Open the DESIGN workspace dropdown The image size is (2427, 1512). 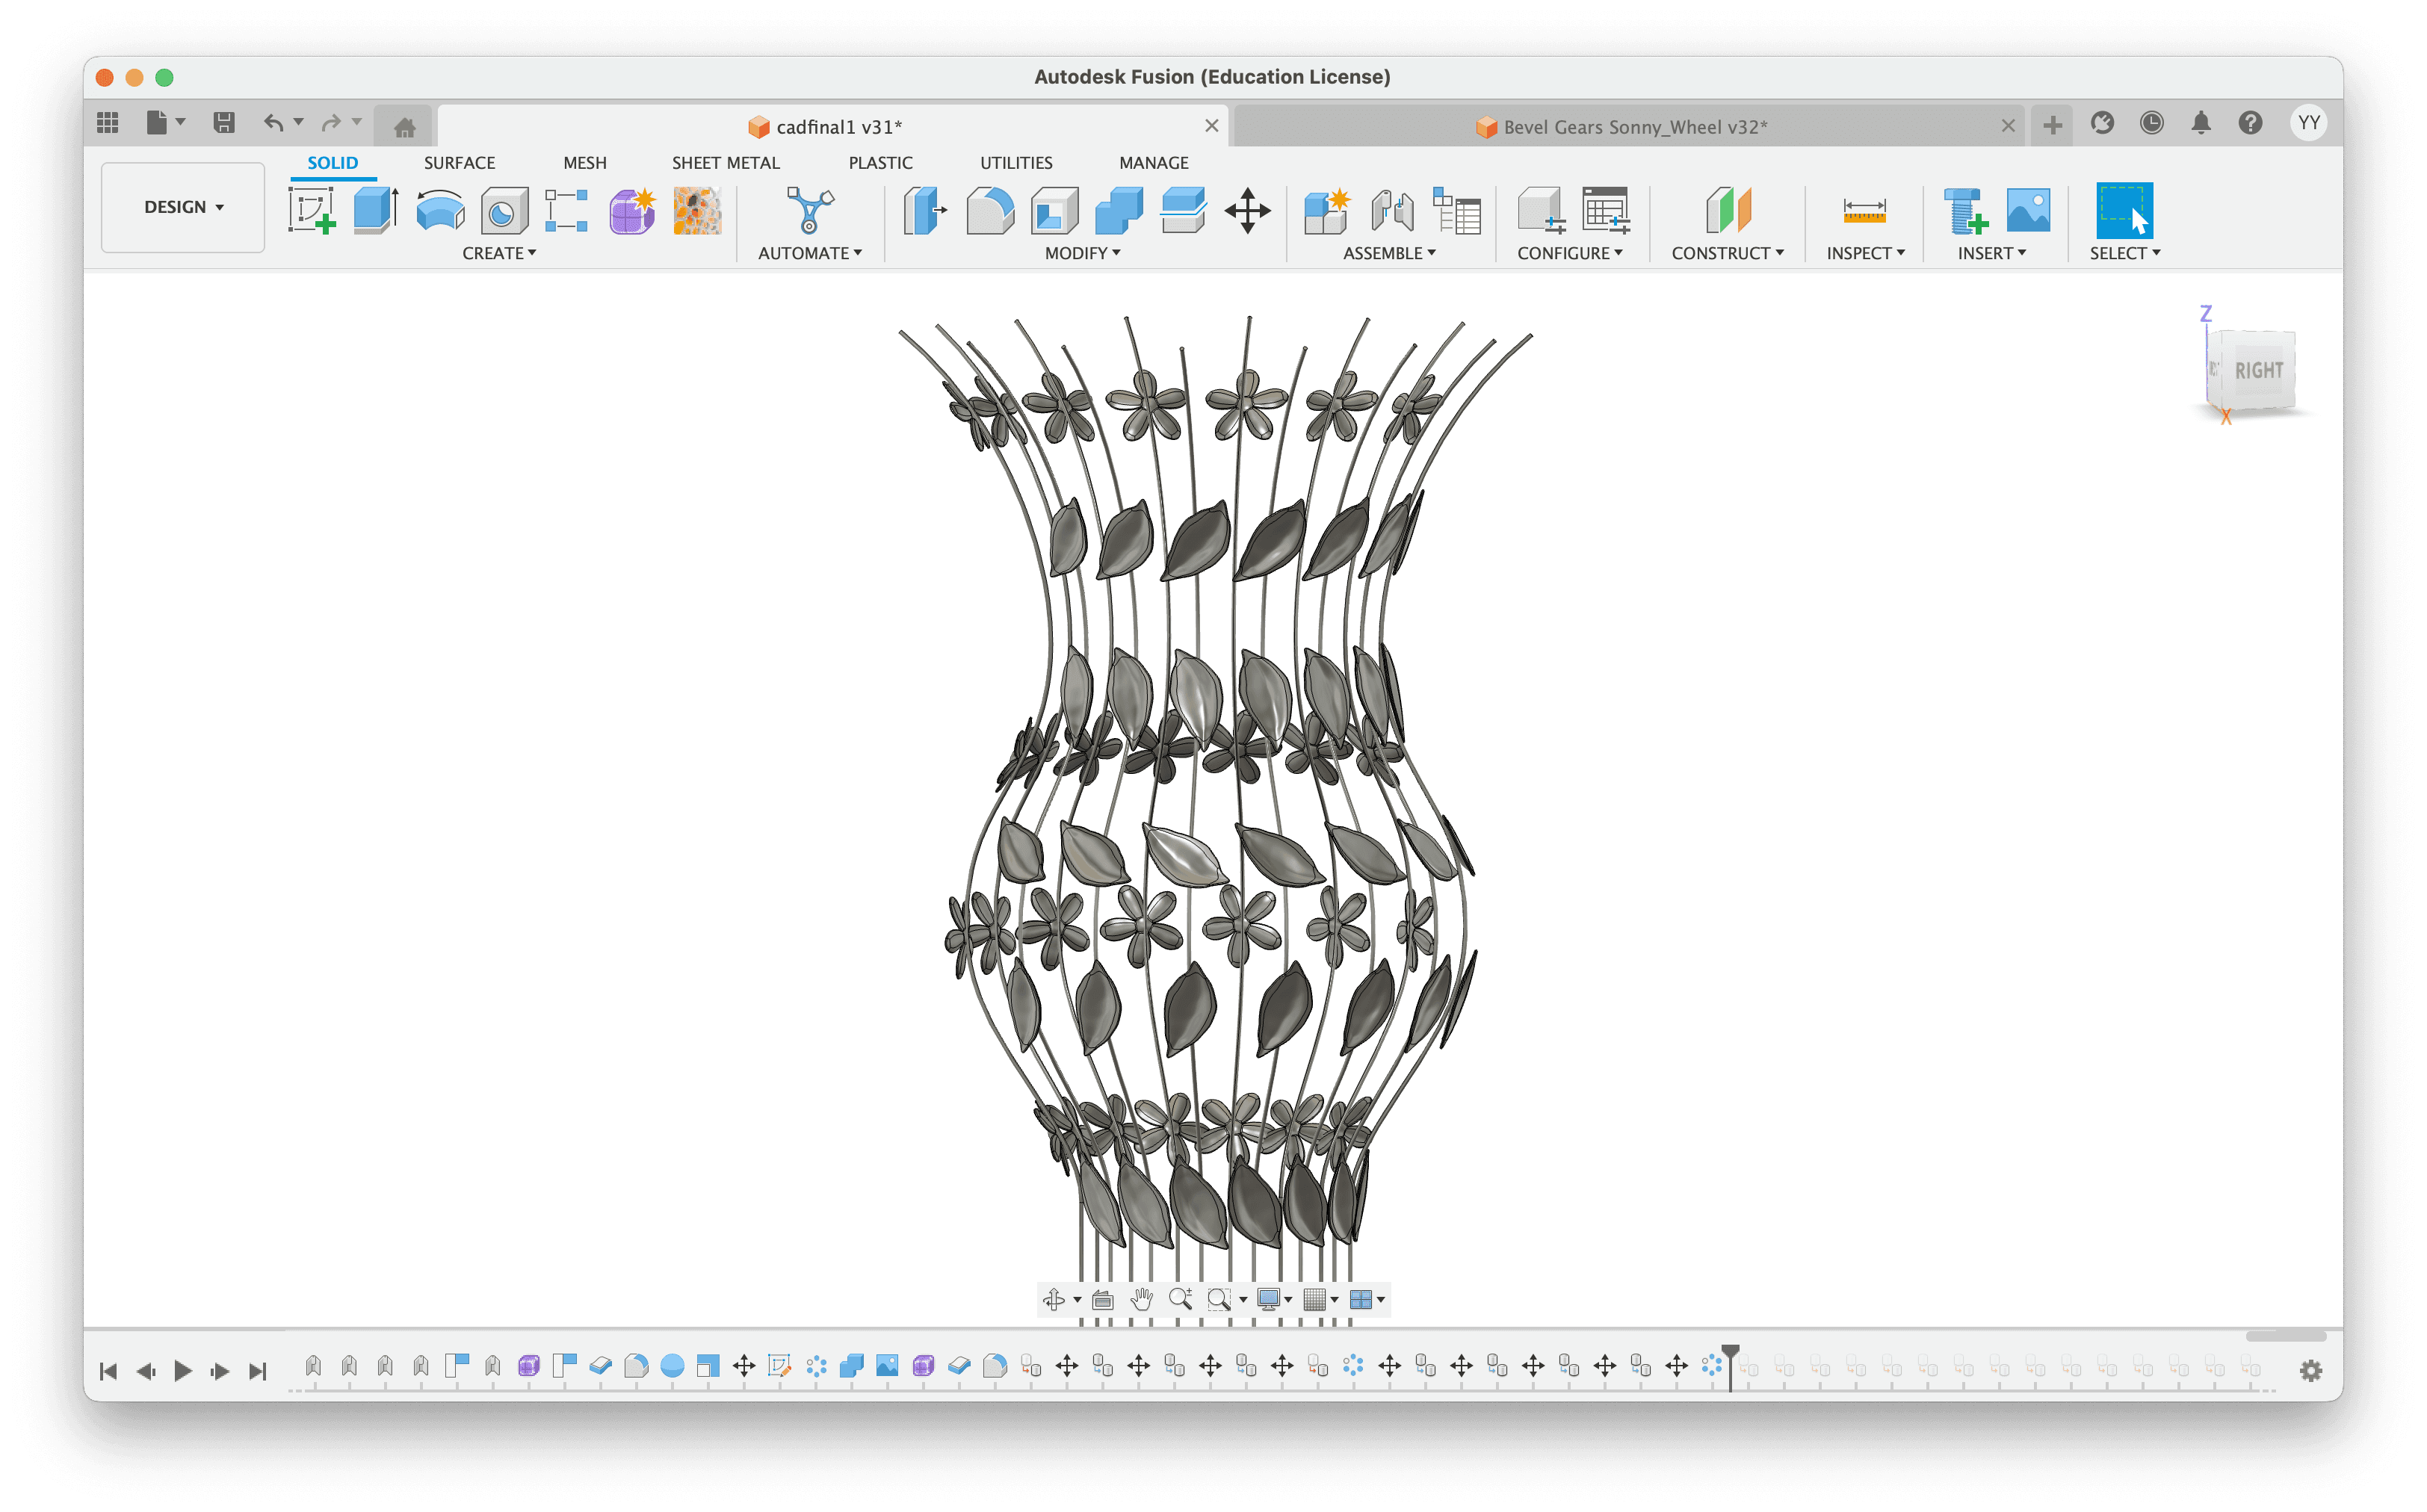pyautogui.click(x=183, y=207)
